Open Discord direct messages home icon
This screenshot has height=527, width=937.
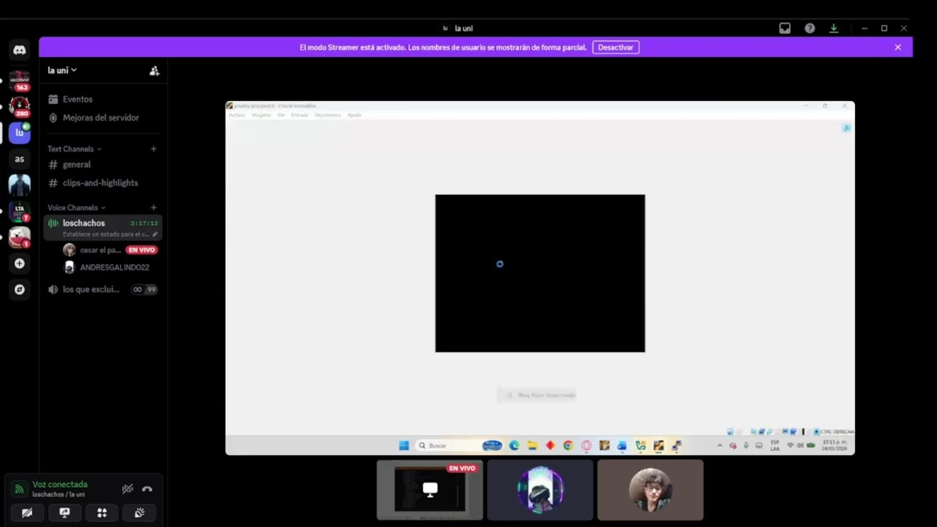tap(20, 51)
